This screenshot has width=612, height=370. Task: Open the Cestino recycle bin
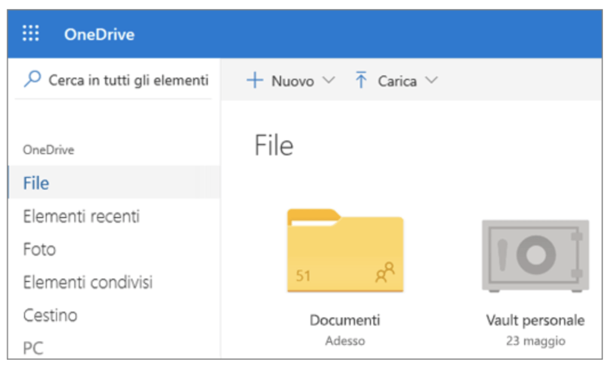coord(50,314)
